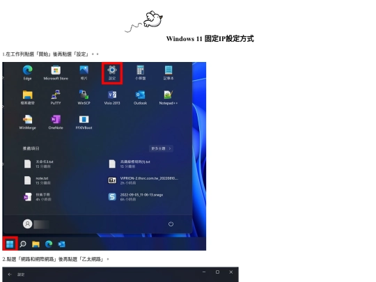This screenshot has height=282, width=376.
Task: Maximize the Settings window
Action: pos(217,272)
